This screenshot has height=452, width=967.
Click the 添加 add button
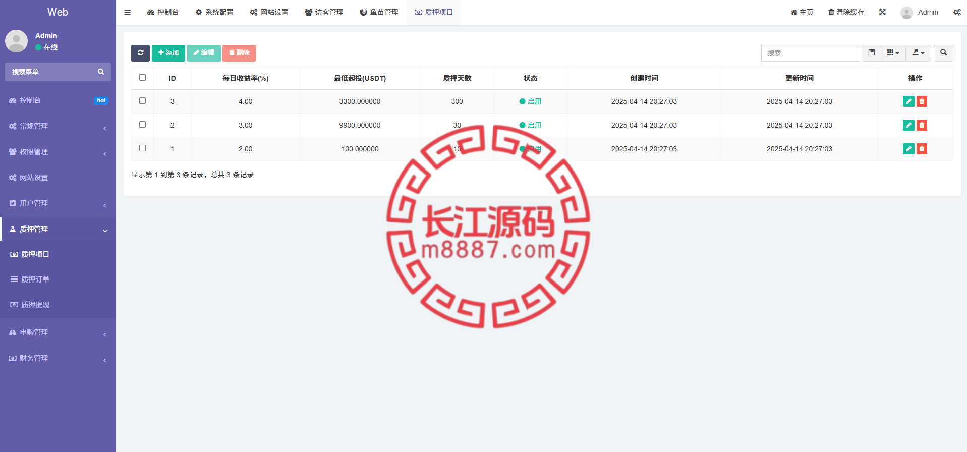click(x=168, y=53)
